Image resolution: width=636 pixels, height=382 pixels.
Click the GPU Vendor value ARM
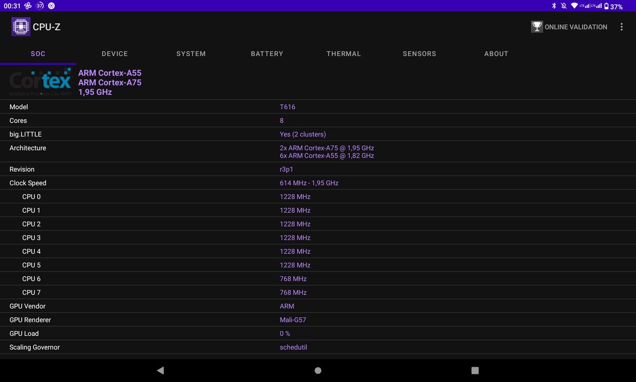(x=287, y=306)
